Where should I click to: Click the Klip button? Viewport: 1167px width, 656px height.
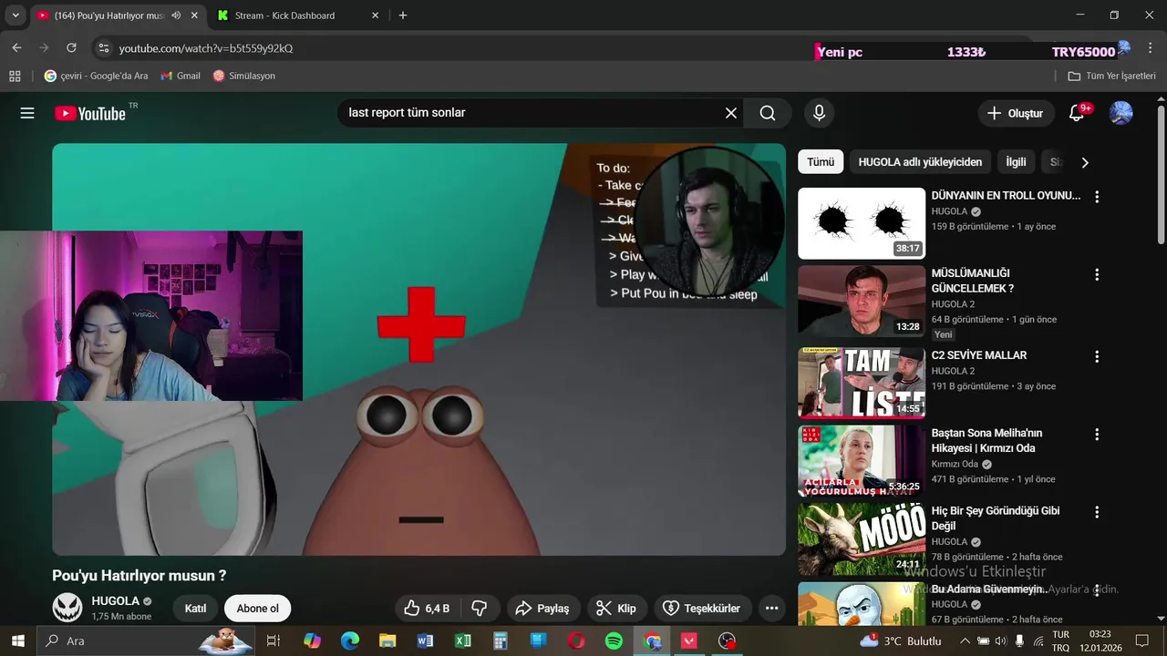tap(617, 608)
